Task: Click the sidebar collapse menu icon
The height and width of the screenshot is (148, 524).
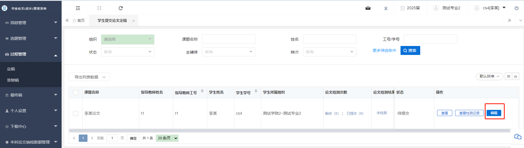Action: coord(78,8)
